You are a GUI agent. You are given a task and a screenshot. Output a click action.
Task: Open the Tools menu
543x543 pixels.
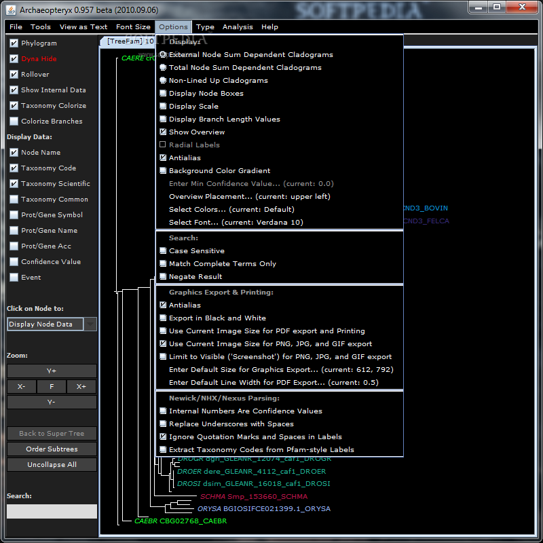[41, 26]
